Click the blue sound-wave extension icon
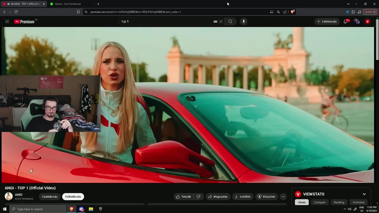The height and width of the screenshot is (213, 379). 347,12
